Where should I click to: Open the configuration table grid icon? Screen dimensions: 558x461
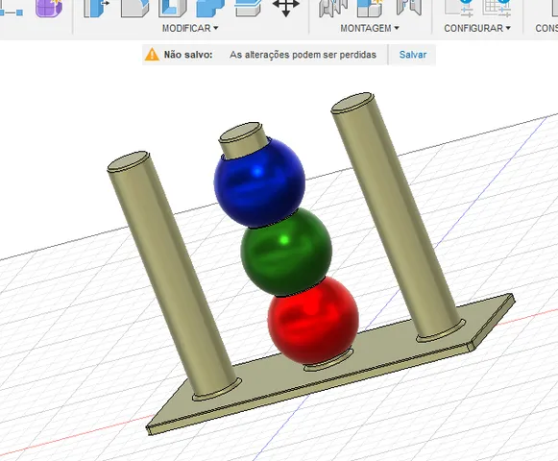[497, 8]
